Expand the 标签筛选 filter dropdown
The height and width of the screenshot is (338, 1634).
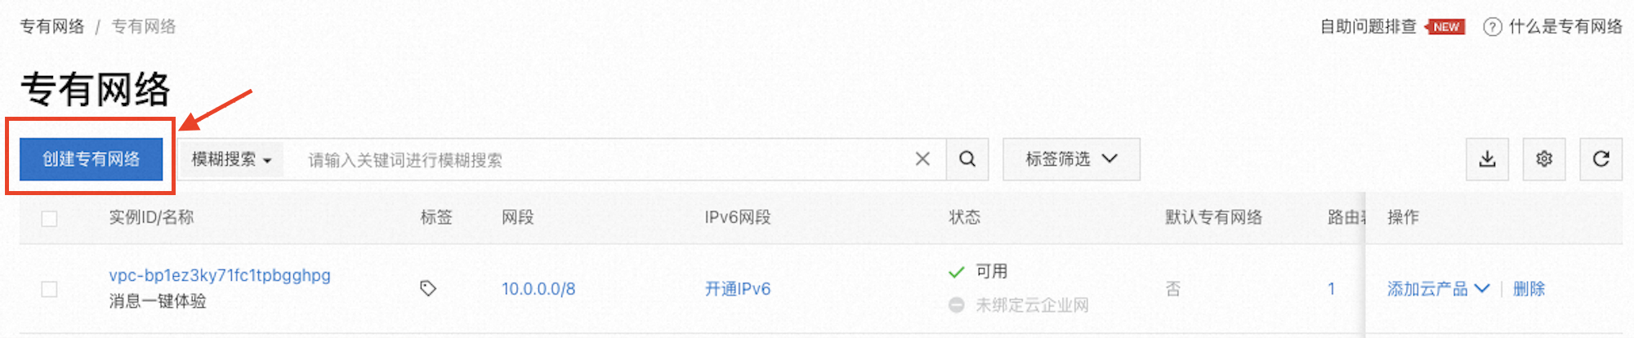[x=1071, y=159]
